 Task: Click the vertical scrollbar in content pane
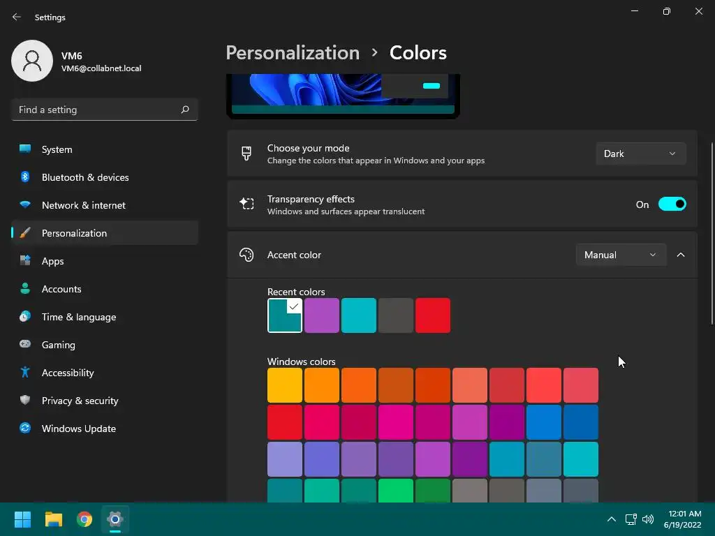712,233
